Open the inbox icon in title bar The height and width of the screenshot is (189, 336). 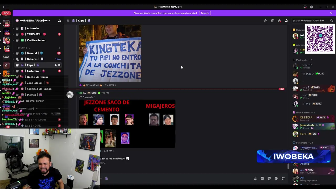(305, 7)
